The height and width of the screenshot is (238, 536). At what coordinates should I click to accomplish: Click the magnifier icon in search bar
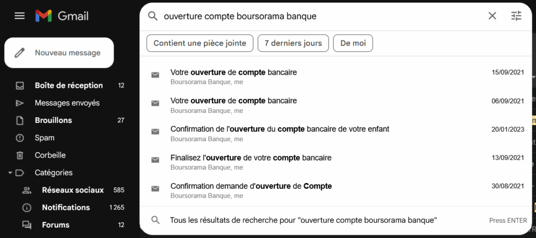tap(153, 16)
